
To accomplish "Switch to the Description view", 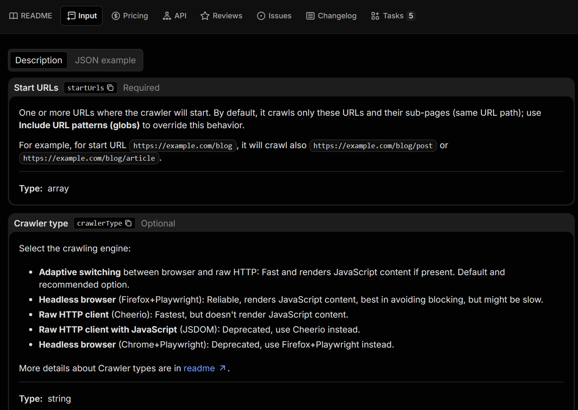I will 39,60.
